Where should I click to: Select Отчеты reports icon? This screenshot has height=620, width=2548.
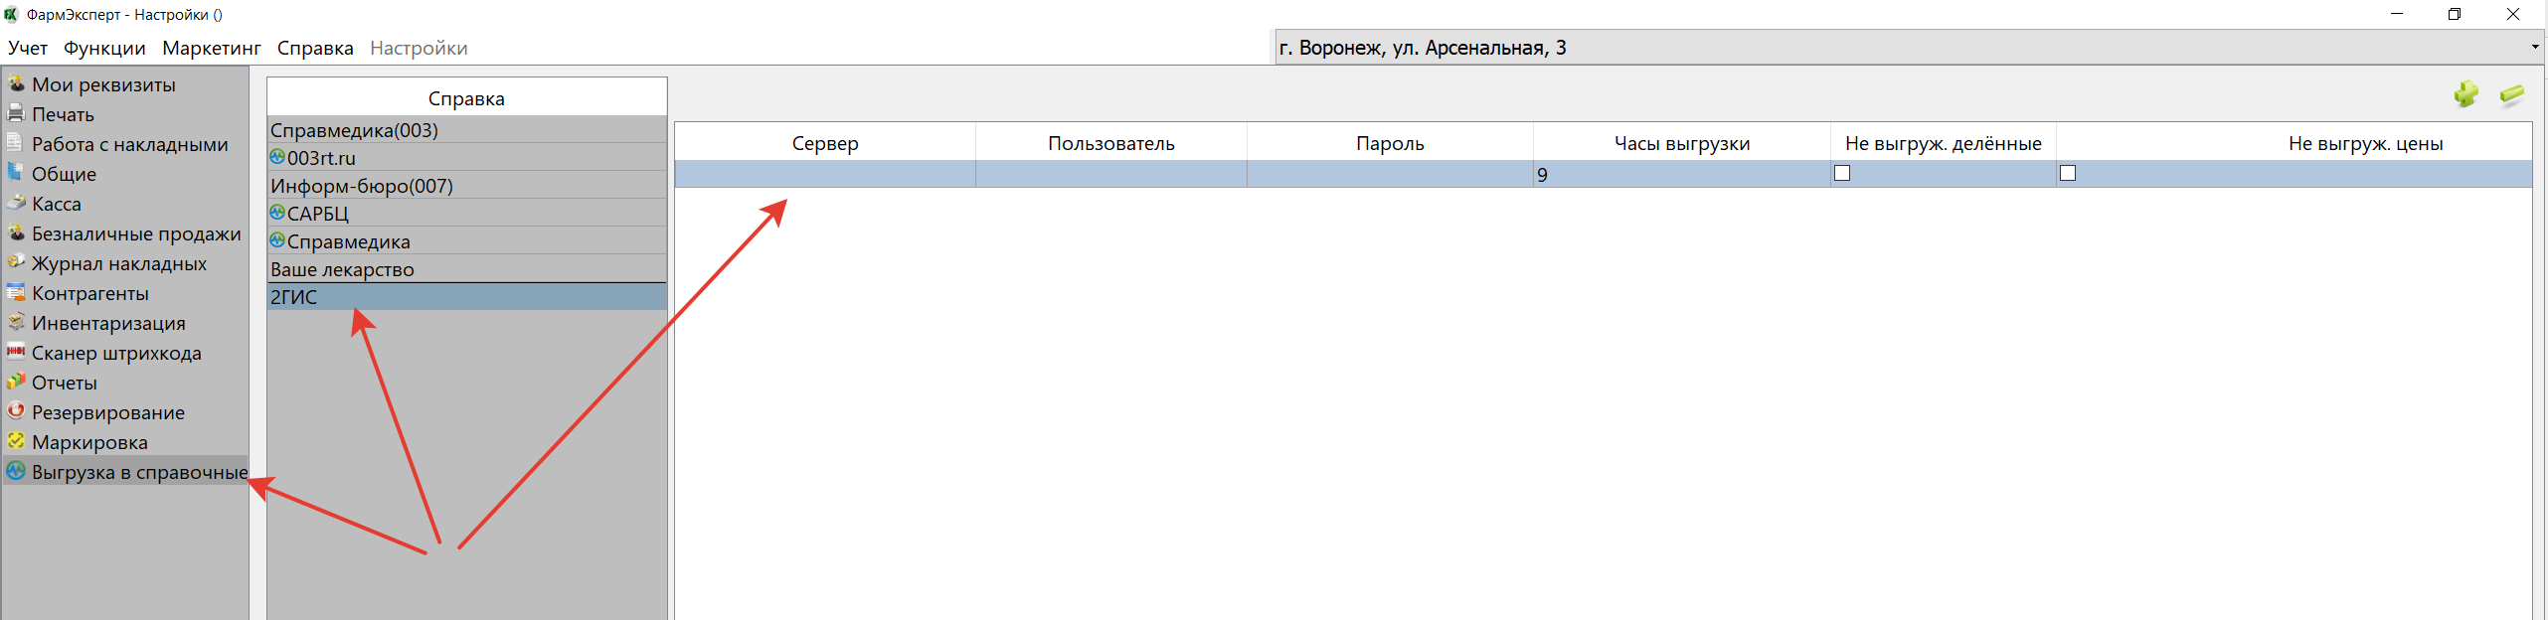pos(16,382)
